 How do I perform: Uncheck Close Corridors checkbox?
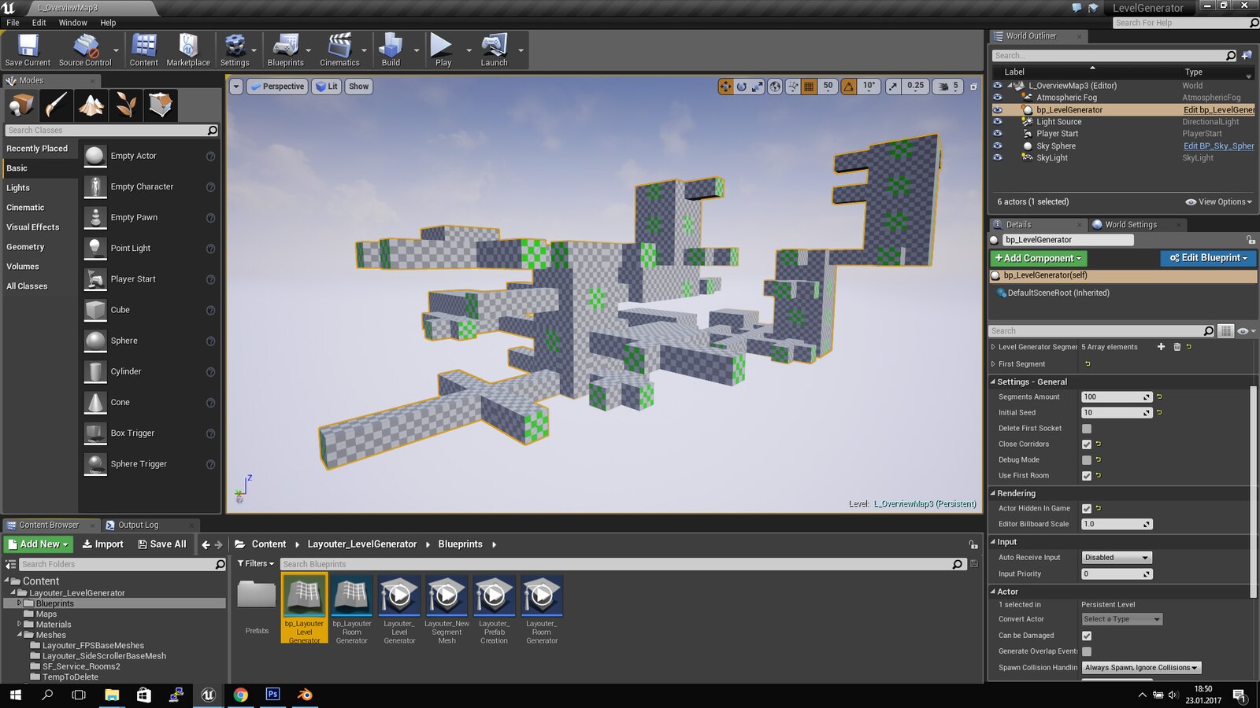(1087, 444)
